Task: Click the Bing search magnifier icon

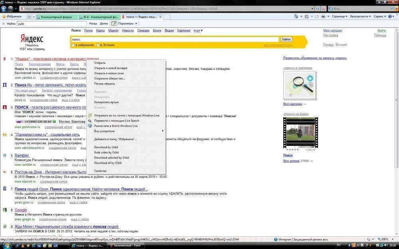Action: click(x=392, y=9)
